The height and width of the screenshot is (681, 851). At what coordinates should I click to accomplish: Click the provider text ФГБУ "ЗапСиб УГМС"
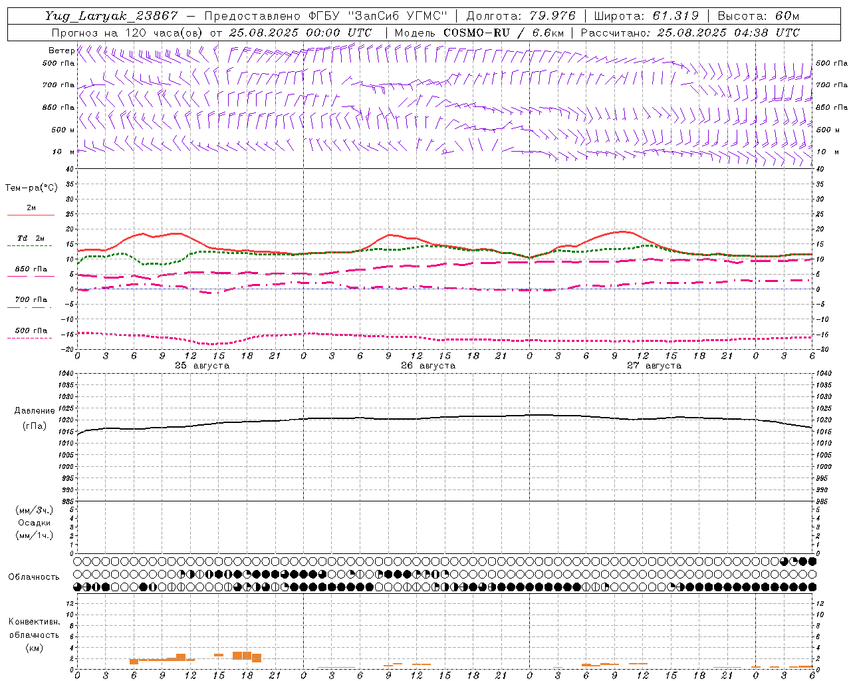pyautogui.click(x=378, y=17)
